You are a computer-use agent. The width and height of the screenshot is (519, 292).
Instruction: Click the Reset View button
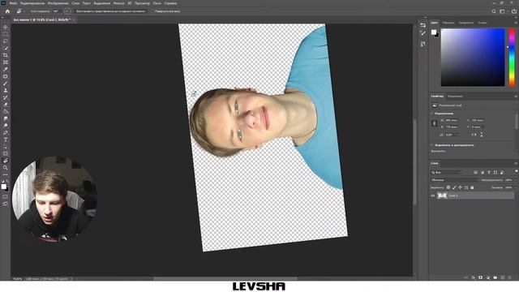pos(110,11)
